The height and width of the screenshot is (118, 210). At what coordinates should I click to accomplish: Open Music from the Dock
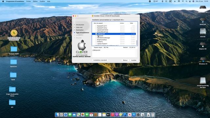point(113,115)
